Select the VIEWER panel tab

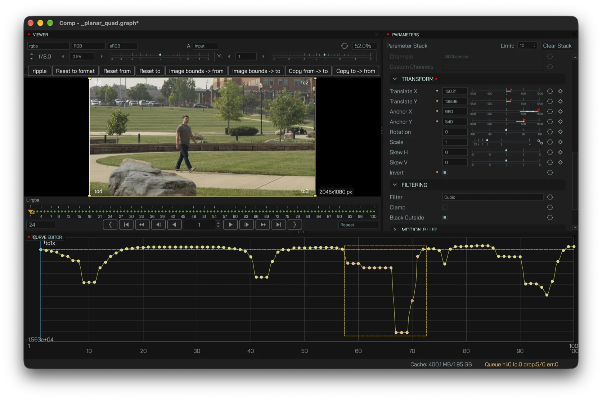pos(40,35)
